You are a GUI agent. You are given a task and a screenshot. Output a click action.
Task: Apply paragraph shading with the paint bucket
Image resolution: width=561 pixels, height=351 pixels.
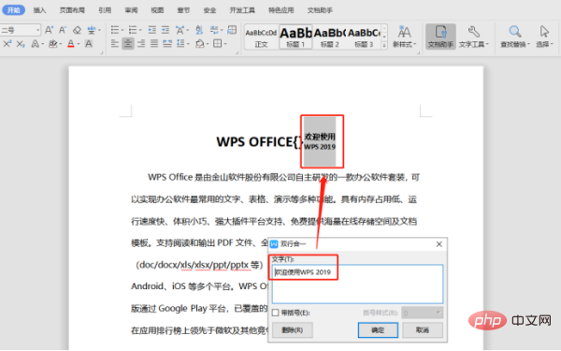(x=200, y=44)
